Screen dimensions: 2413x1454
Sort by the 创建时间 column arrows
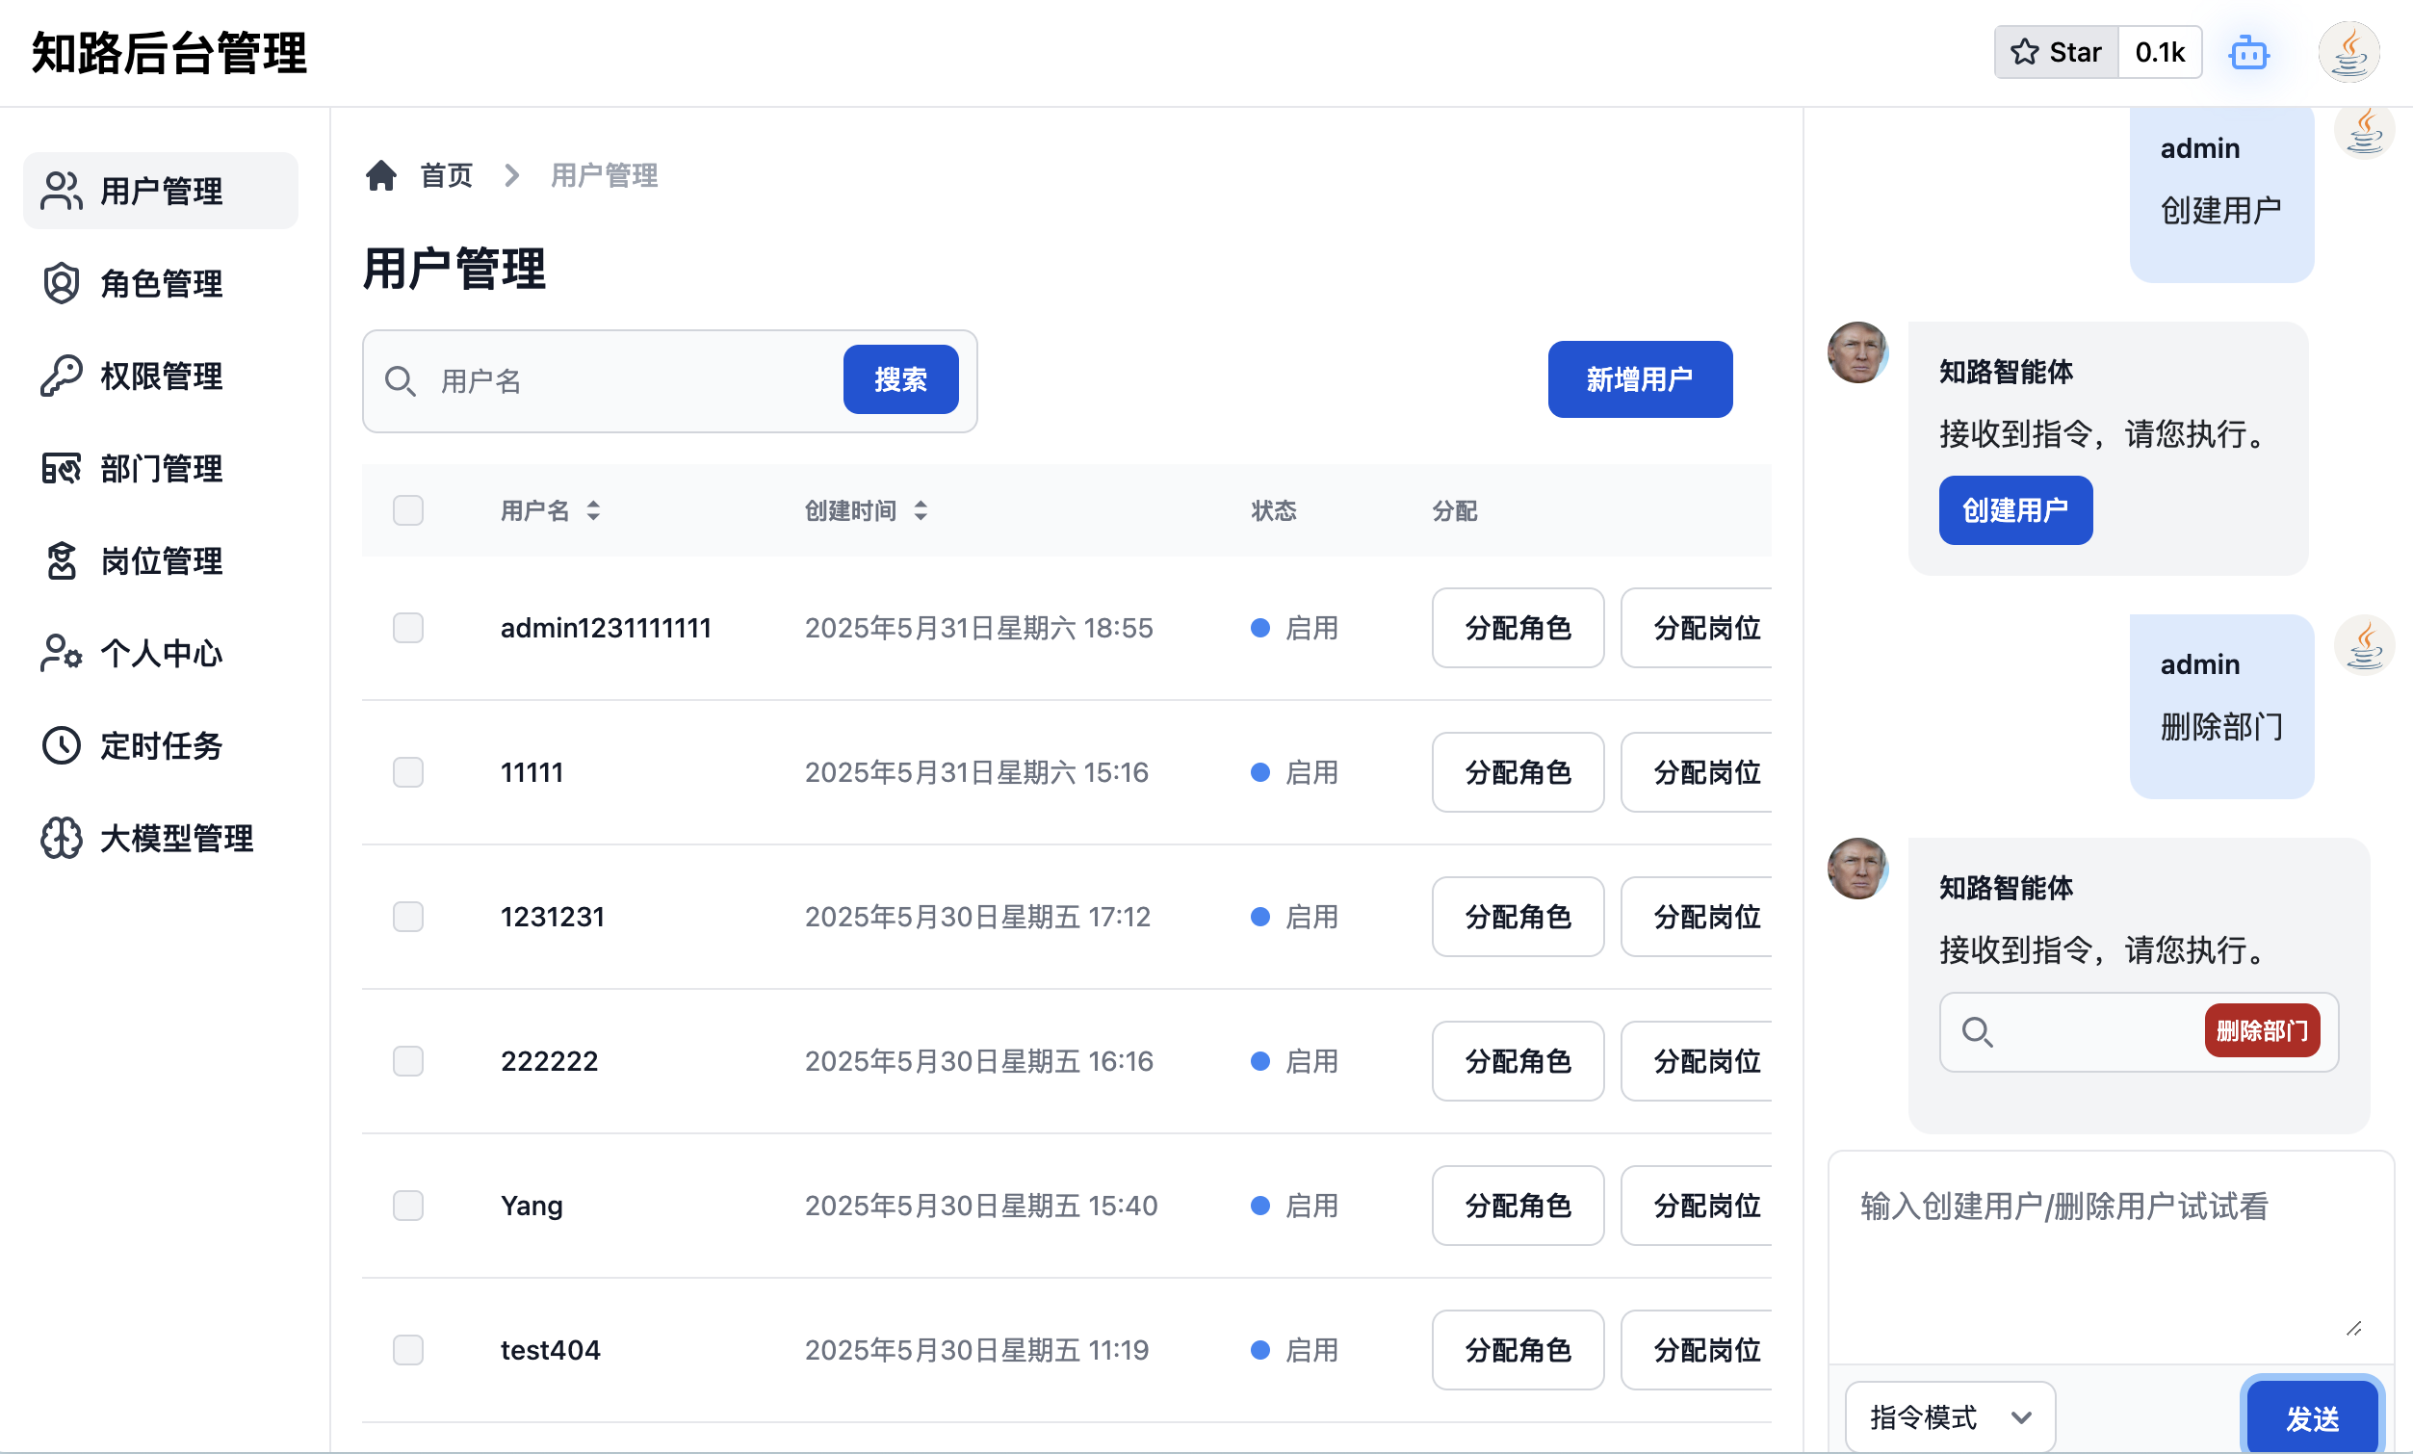(x=921, y=510)
